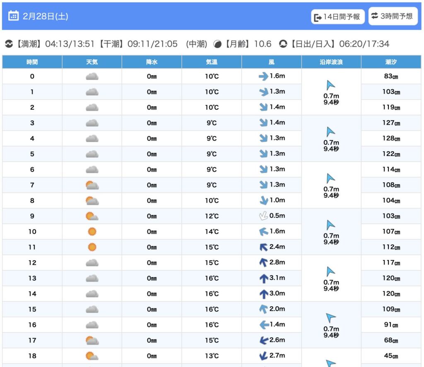
Task: Click the cloudy weather icon at hour 0
Action: (92, 76)
